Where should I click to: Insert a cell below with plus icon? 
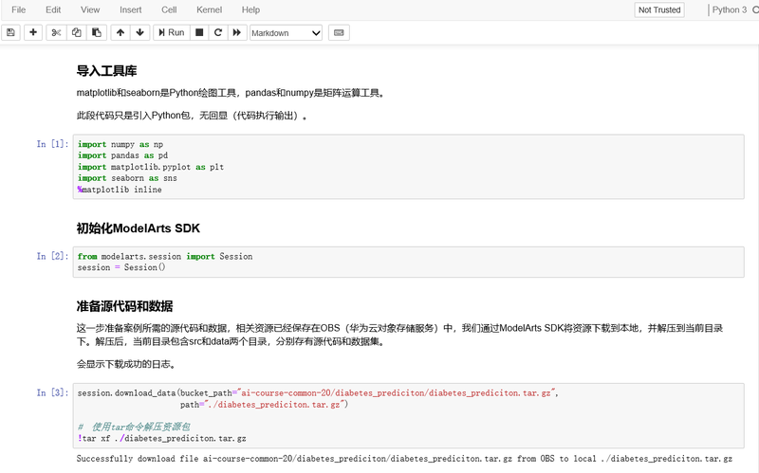[x=33, y=32]
